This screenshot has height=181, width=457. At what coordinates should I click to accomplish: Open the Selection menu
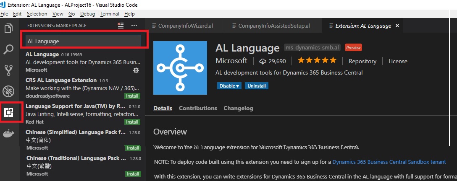(37, 14)
